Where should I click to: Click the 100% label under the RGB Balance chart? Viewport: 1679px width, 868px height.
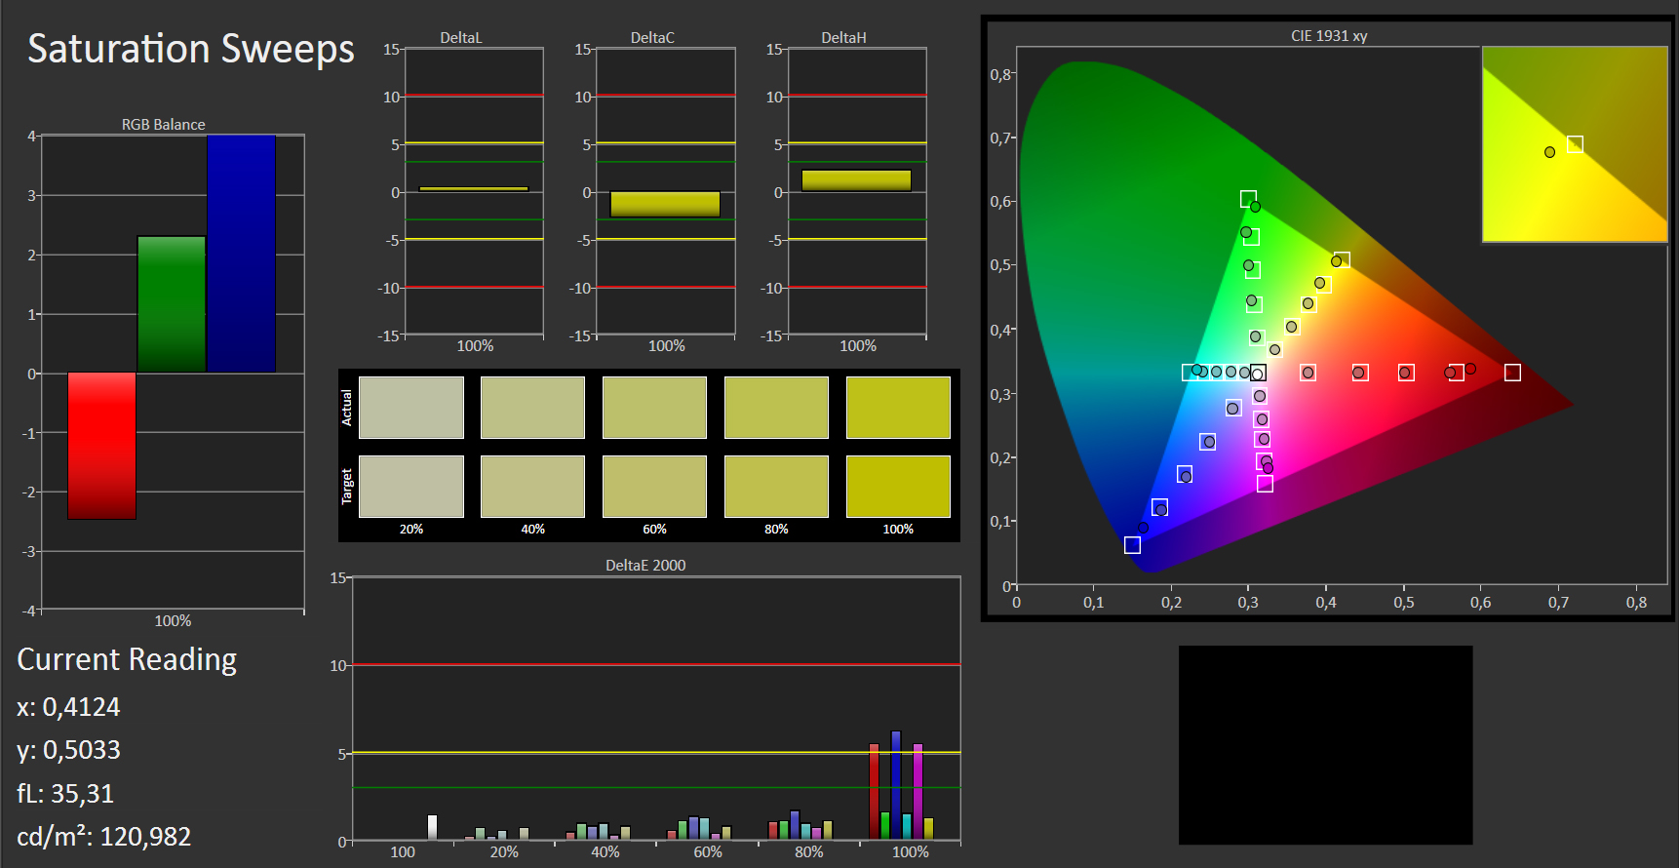[173, 621]
